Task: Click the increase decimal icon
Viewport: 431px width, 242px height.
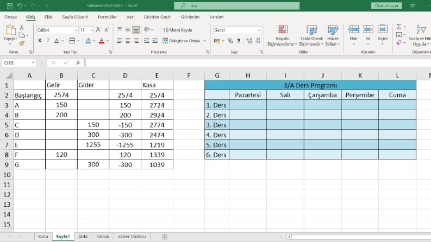Action: click(249, 41)
